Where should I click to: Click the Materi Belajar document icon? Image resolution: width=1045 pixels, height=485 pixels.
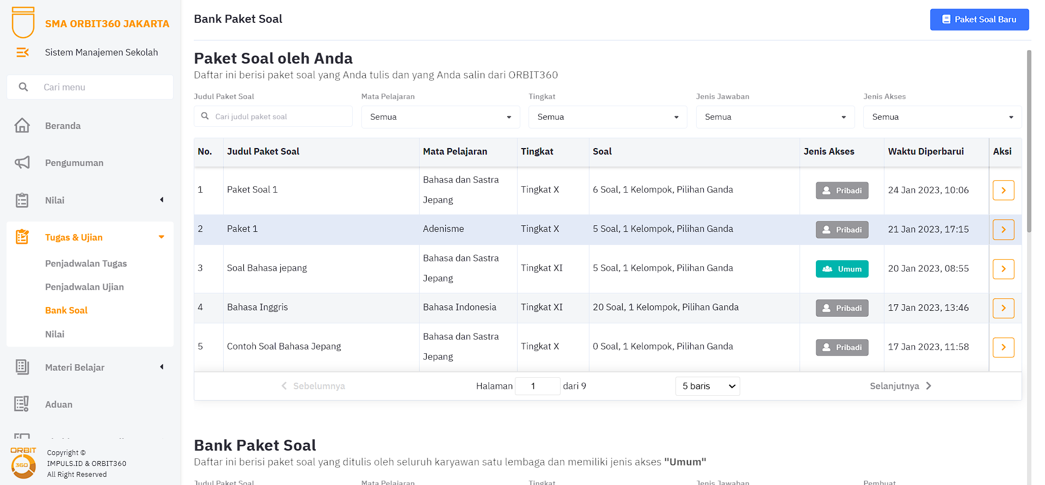(x=22, y=367)
